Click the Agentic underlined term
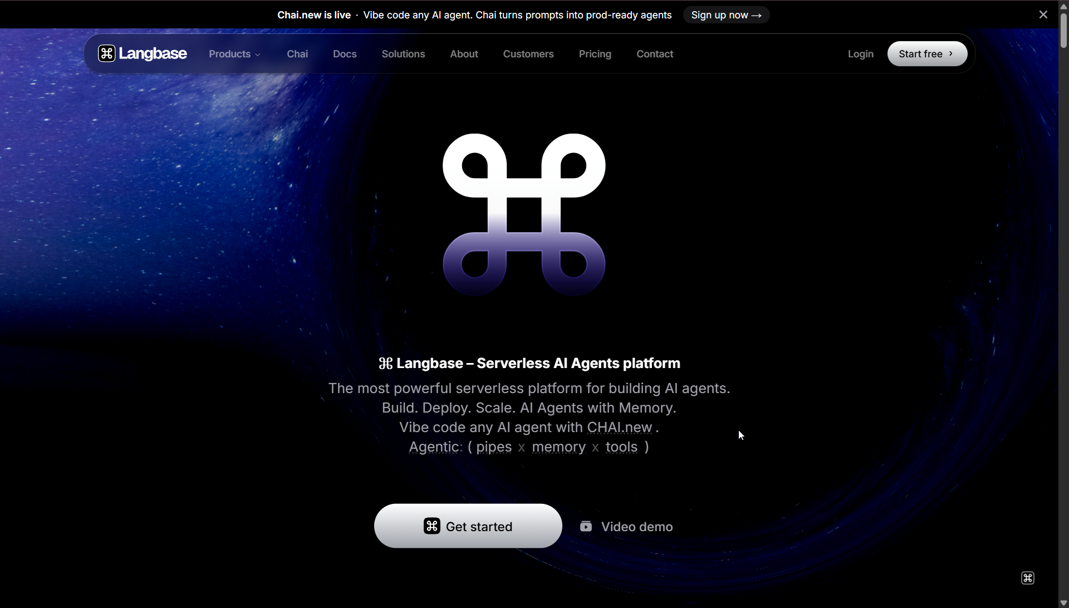1069x608 pixels. click(435, 447)
